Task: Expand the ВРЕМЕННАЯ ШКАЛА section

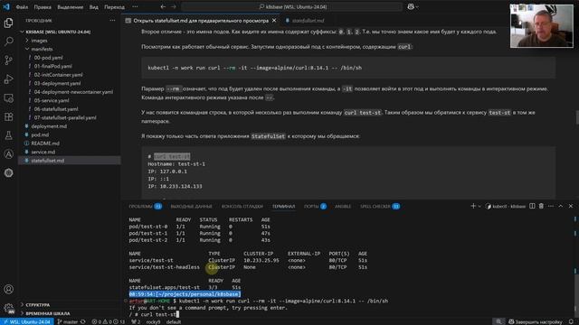Action: coord(48,313)
